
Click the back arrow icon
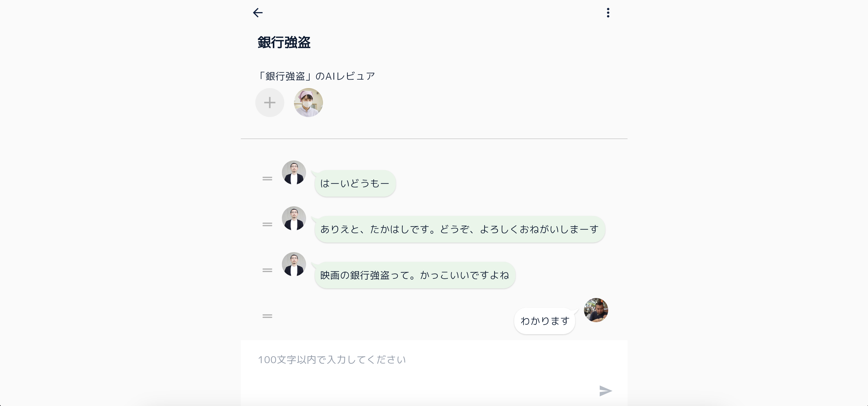pyautogui.click(x=258, y=13)
